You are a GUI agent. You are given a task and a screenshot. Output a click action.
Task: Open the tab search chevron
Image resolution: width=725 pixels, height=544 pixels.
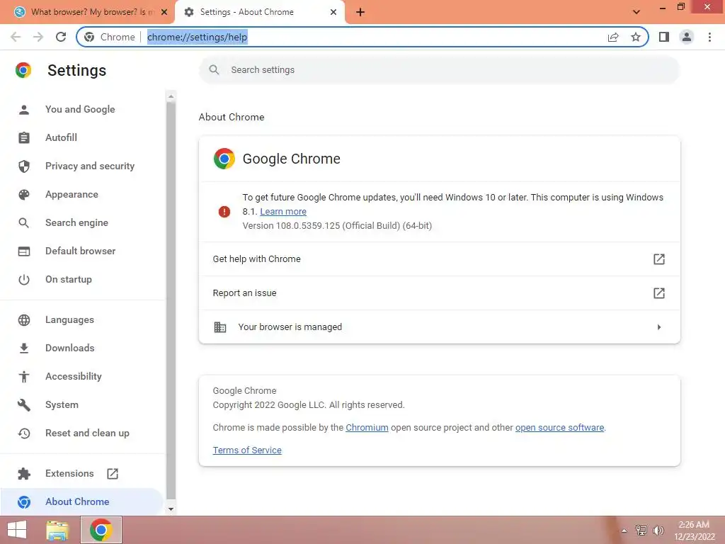[636, 12]
